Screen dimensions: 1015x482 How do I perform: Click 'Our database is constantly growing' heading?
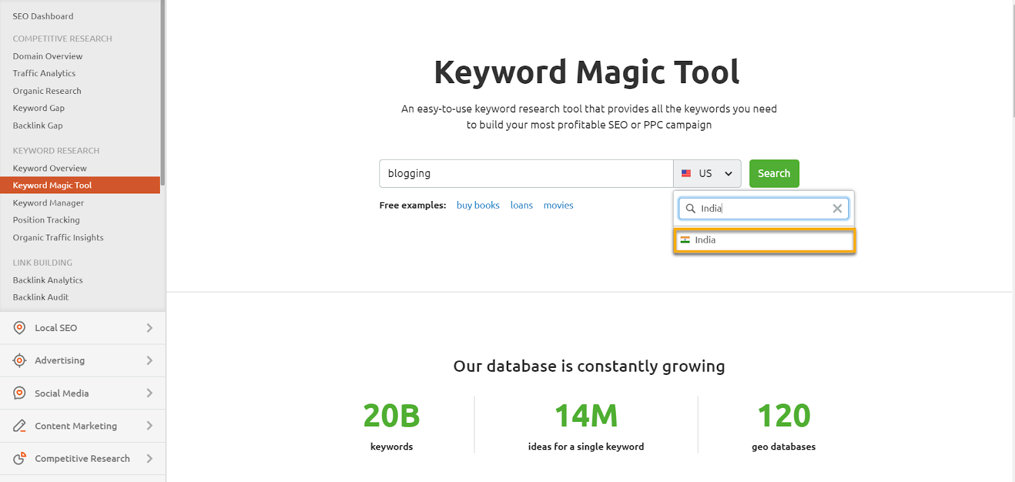tap(589, 366)
